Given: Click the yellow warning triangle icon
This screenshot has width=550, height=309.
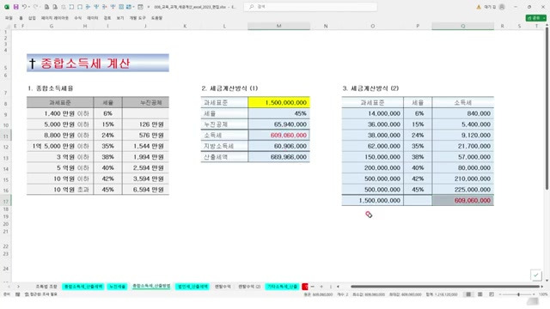Looking at the screenshot, I should tap(479, 7).
